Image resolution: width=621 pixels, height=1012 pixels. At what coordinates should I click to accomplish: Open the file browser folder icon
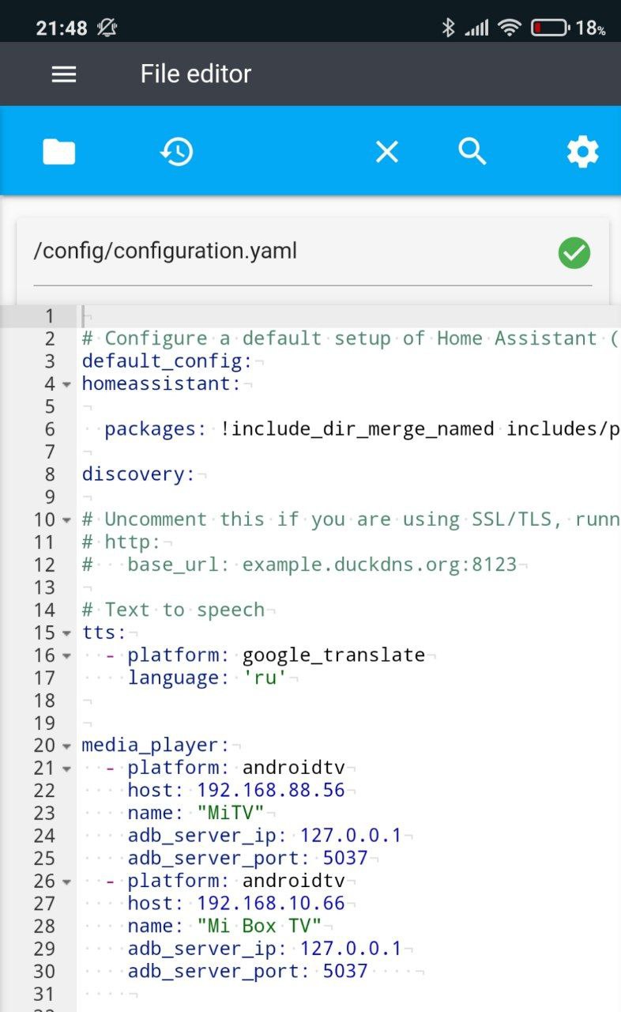click(x=59, y=151)
